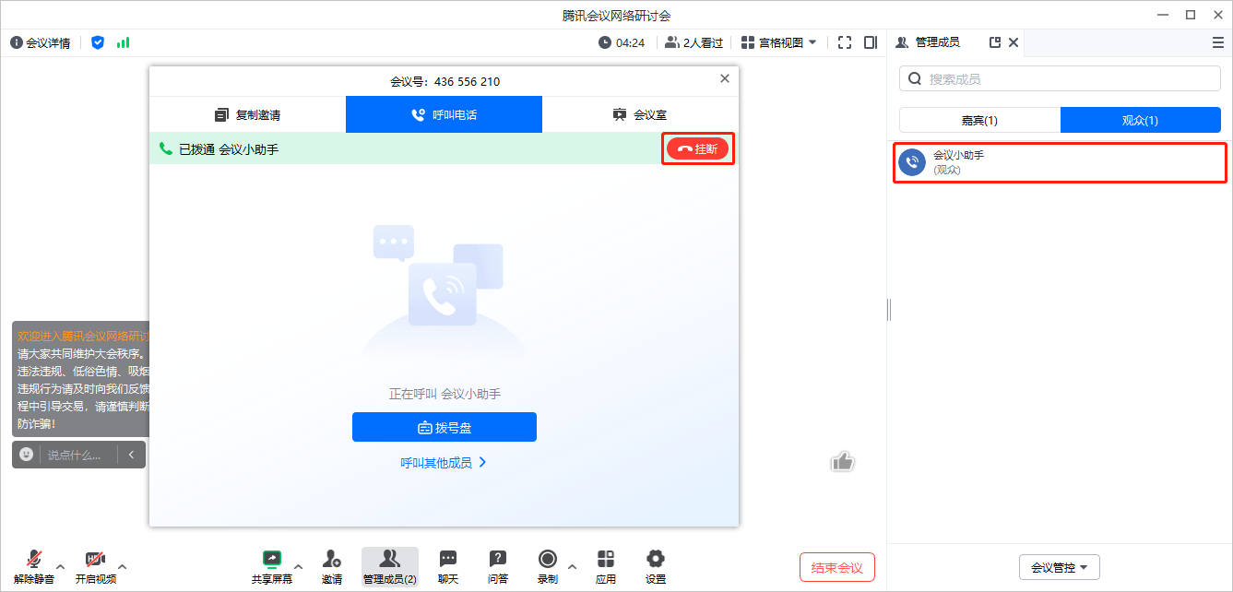1233x592 pixels.
Task: Open the member panel hamburger menu
Action: point(1218,42)
